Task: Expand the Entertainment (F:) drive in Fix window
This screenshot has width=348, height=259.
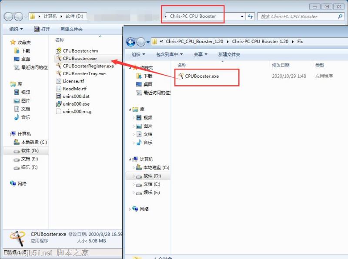Action: [x=134, y=193]
